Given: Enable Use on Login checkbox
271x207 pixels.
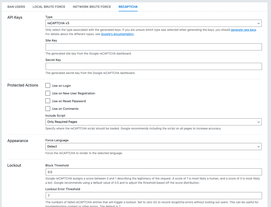Looking at the screenshot, I should coord(48,85).
